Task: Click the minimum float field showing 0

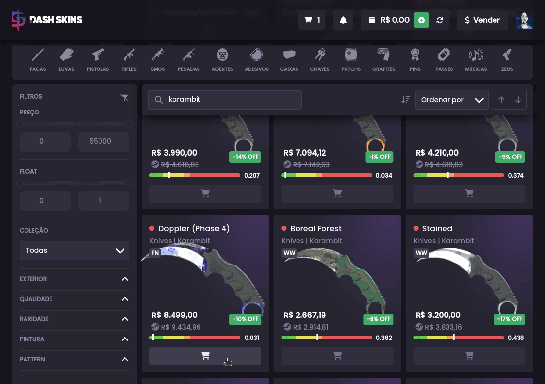Action: click(x=45, y=201)
